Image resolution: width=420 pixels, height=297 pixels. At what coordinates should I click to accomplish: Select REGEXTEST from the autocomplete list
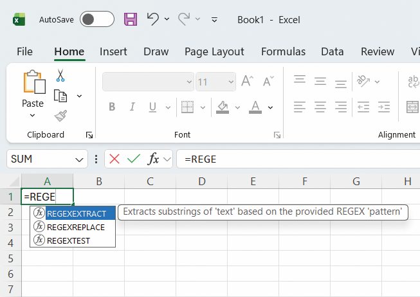tap(73, 240)
